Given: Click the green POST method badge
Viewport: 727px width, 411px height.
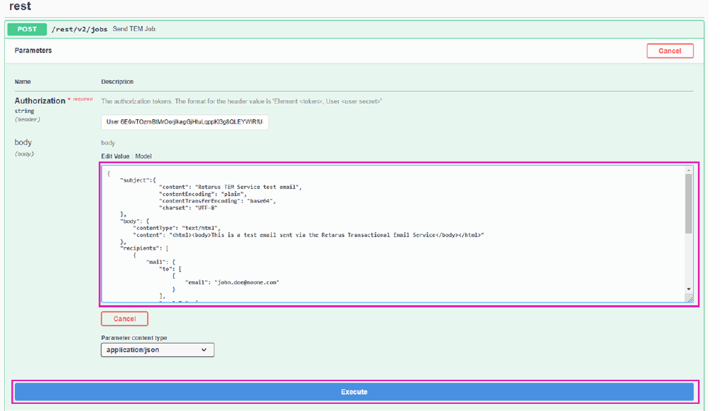Looking at the screenshot, I should [x=27, y=29].
